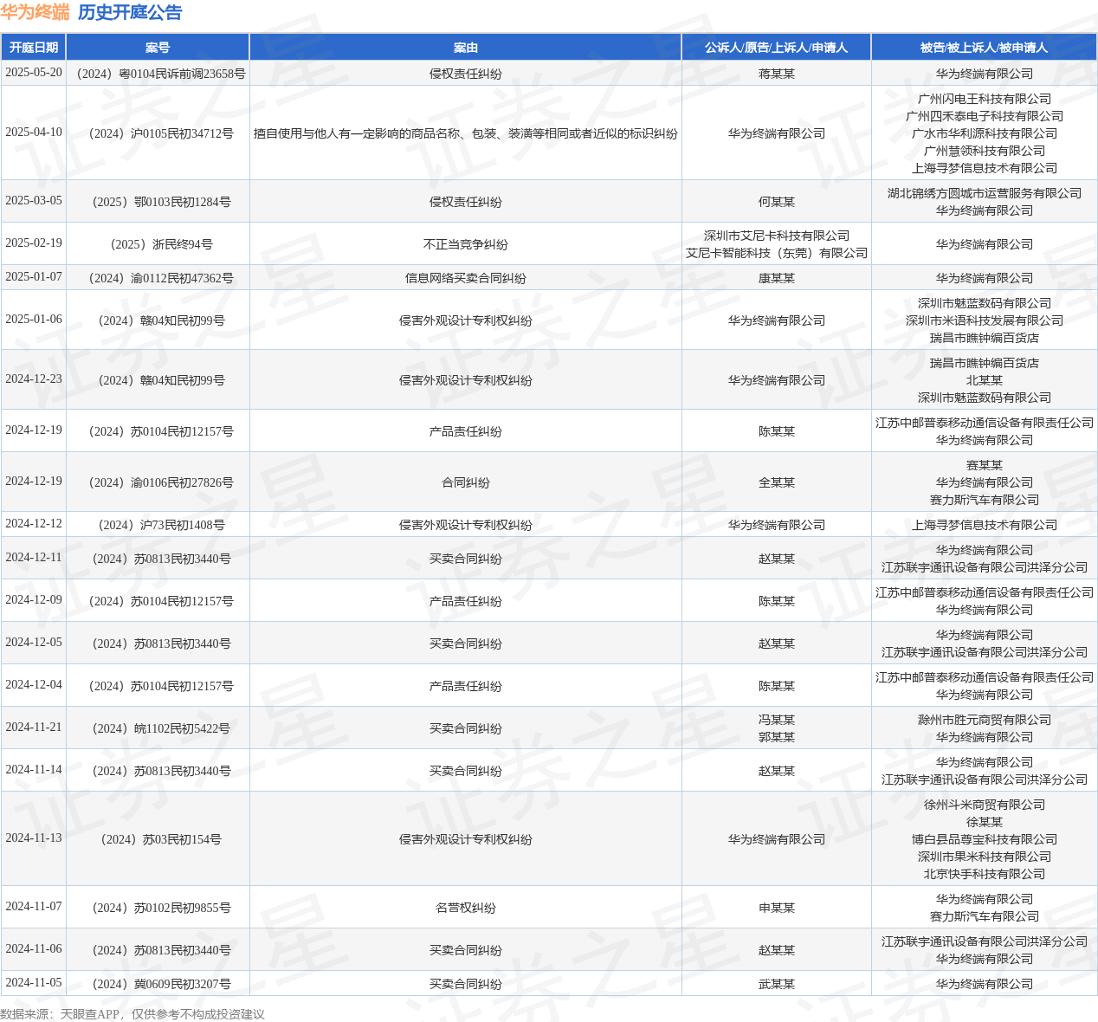Click case number (2024)渝0106民初27826号
The width and height of the screenshot is (1098, 1022).
pyautogui.click(x=158, y=482)
